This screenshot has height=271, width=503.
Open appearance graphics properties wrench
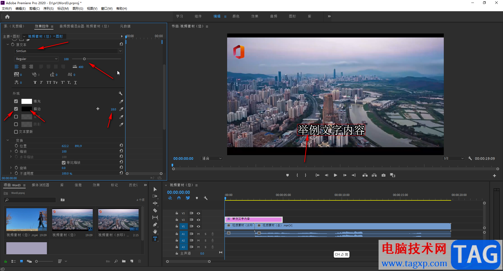click(x=121, y=93)
